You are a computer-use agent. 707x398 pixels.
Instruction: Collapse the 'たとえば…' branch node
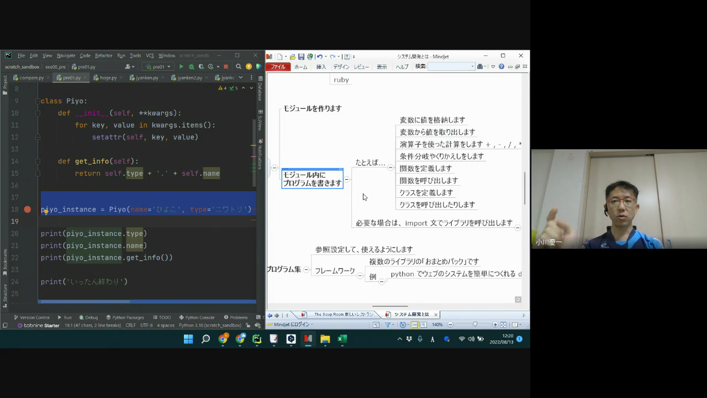coord(391,167)
